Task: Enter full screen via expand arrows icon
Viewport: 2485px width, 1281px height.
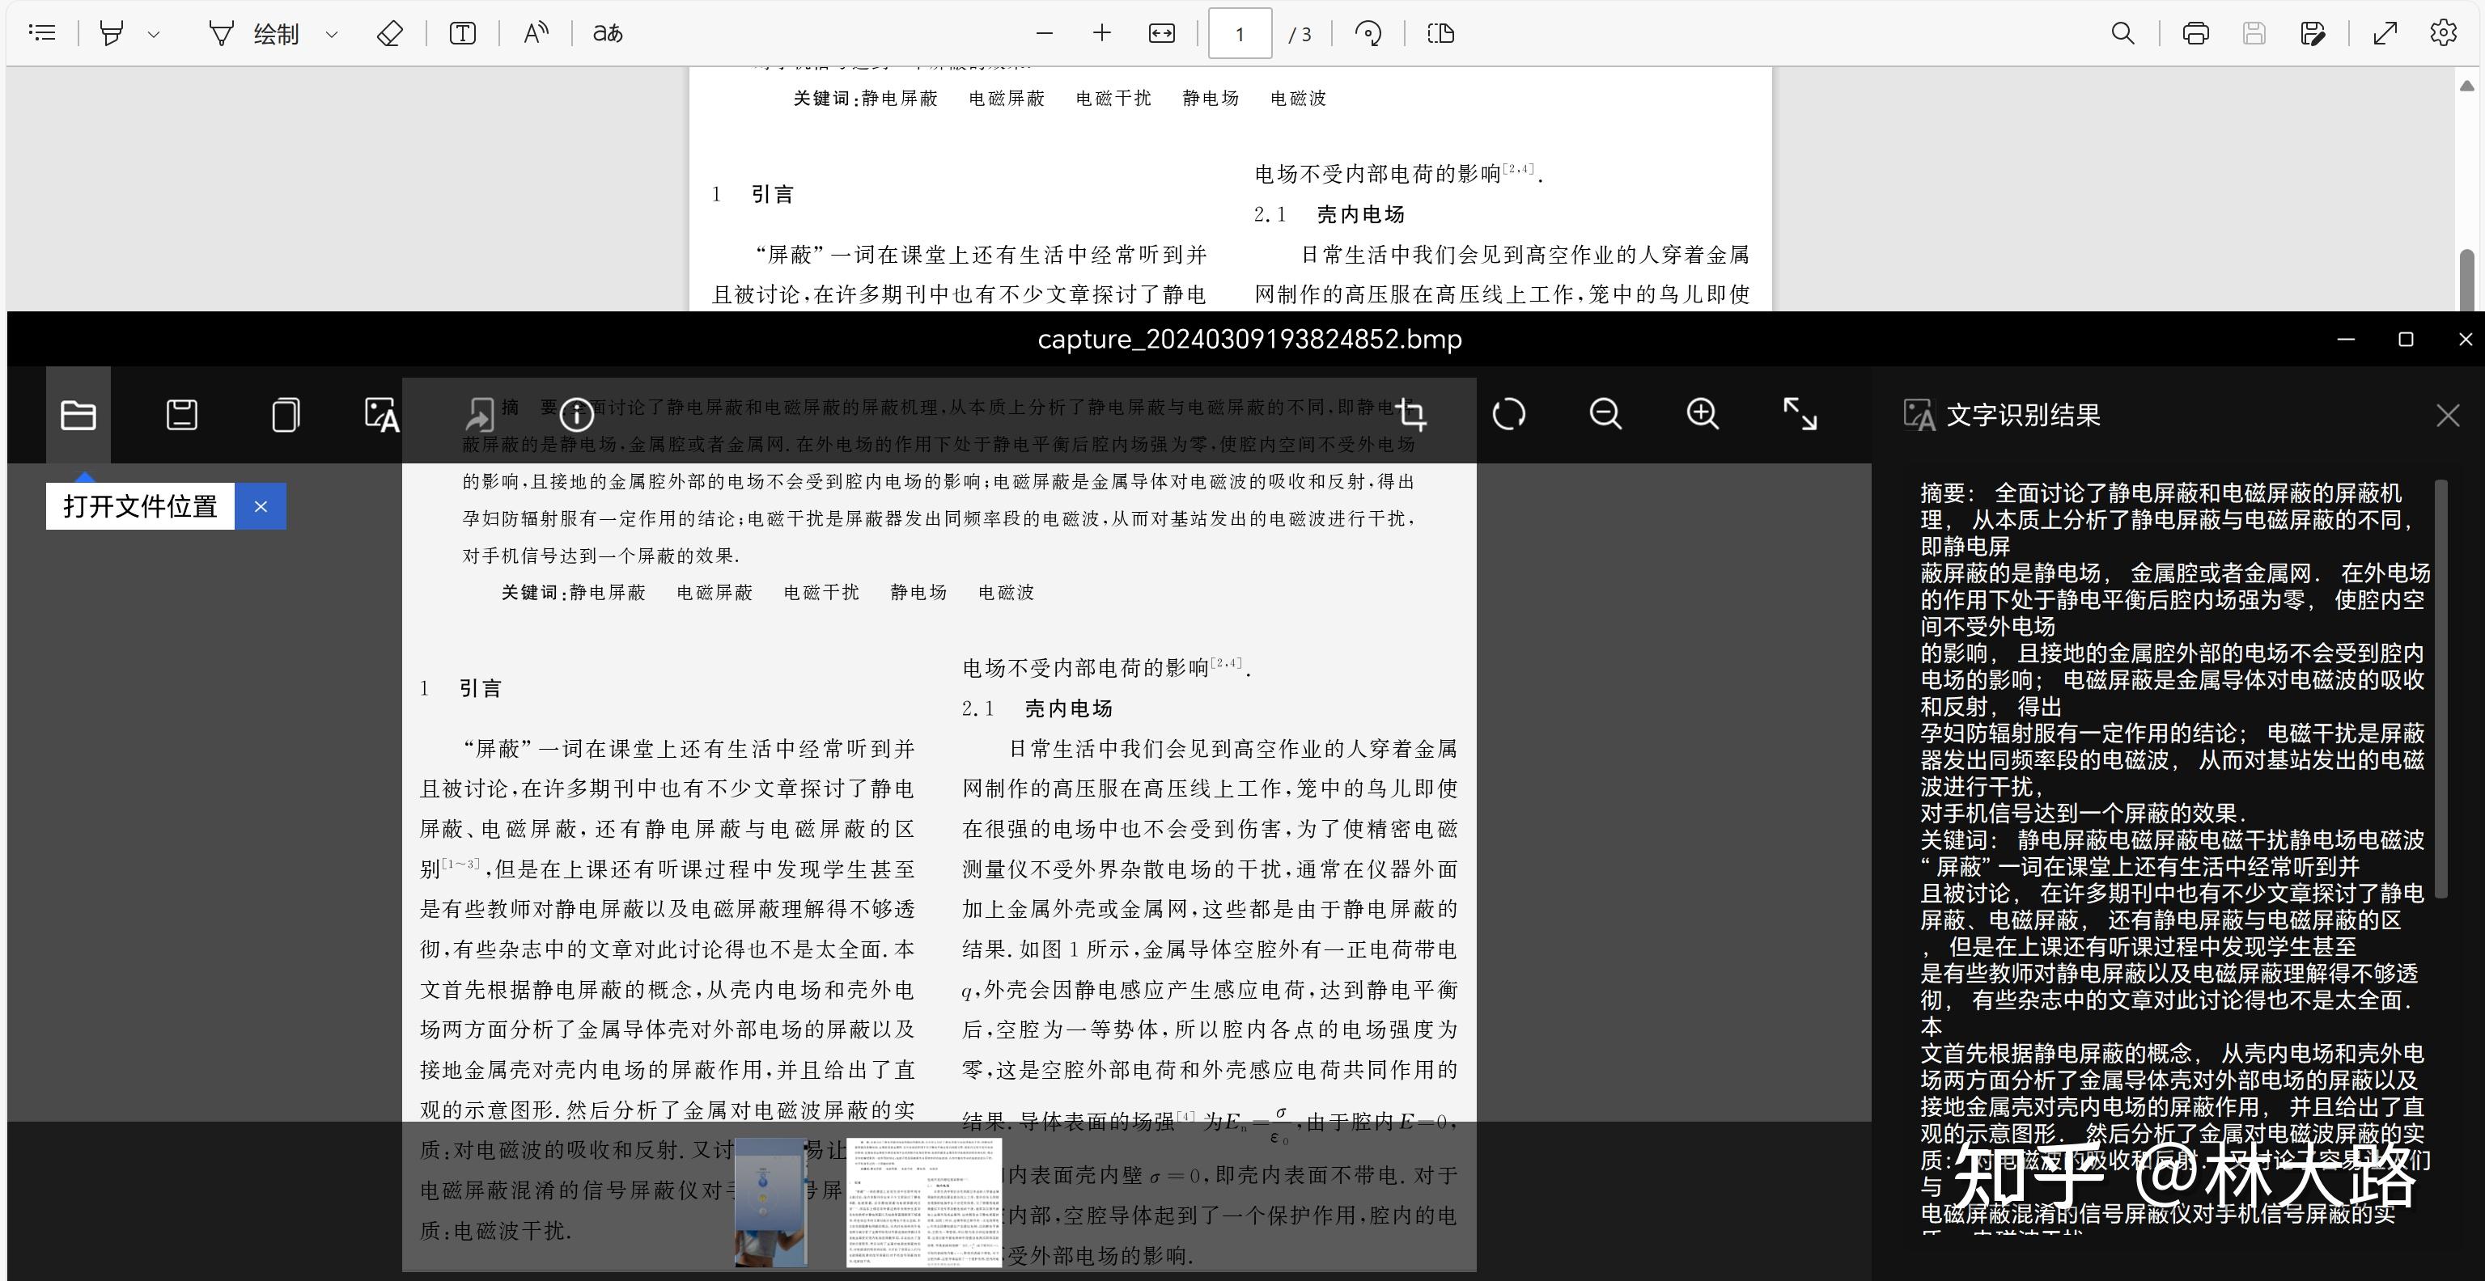Action: pos(2385,34)
